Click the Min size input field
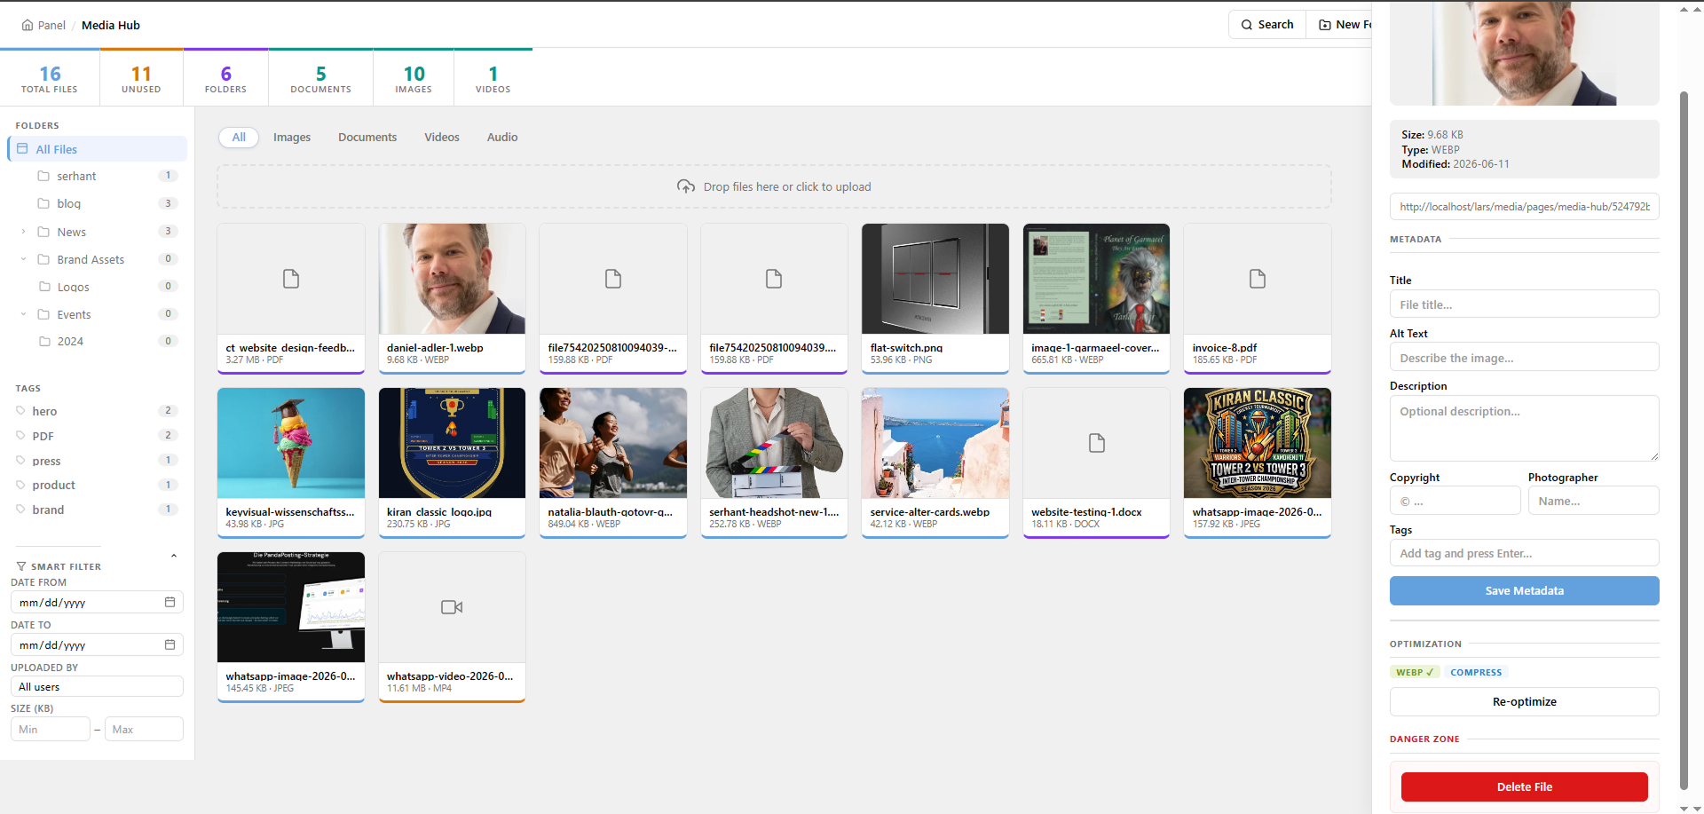Viewport: 1704px width, 814px height. [x=51, y=730]
